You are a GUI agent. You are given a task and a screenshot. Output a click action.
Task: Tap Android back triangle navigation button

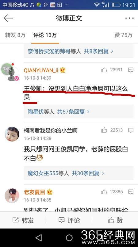point(39,238)
